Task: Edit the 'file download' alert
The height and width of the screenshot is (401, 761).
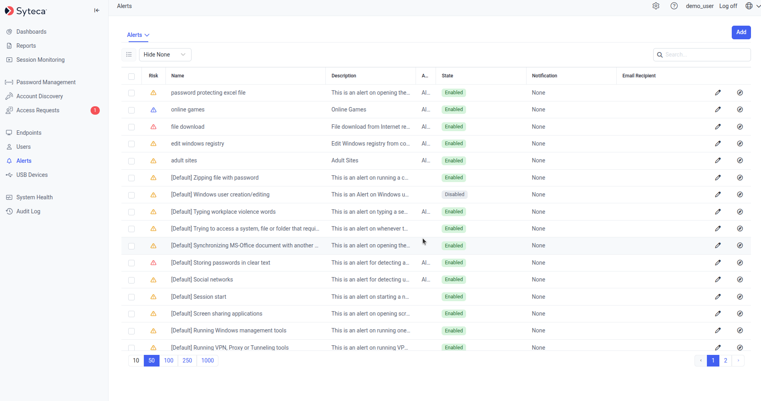Action: pos(718,127)
